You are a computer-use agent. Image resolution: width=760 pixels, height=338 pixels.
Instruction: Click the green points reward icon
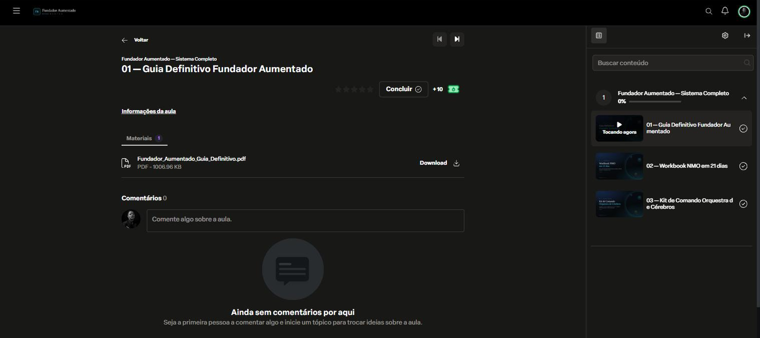[x=453, y=89]
